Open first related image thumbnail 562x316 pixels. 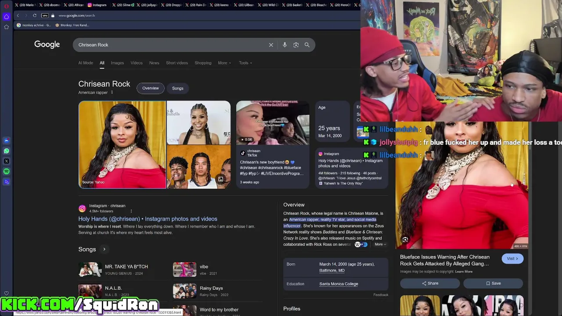coord(420,305)
